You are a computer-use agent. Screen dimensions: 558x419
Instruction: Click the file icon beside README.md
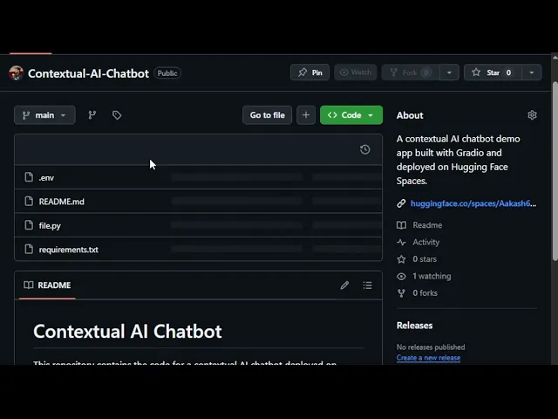click(x=29, y=201)
